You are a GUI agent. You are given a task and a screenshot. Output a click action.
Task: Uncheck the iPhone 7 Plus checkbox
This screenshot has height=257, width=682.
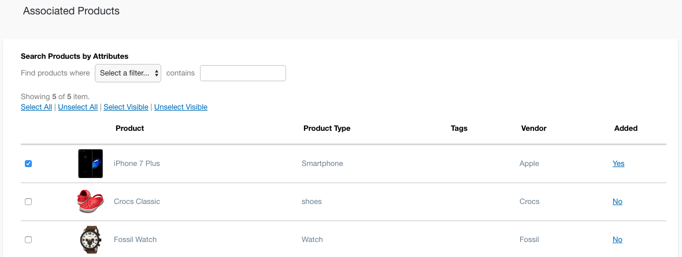click(x=28, y=164)
